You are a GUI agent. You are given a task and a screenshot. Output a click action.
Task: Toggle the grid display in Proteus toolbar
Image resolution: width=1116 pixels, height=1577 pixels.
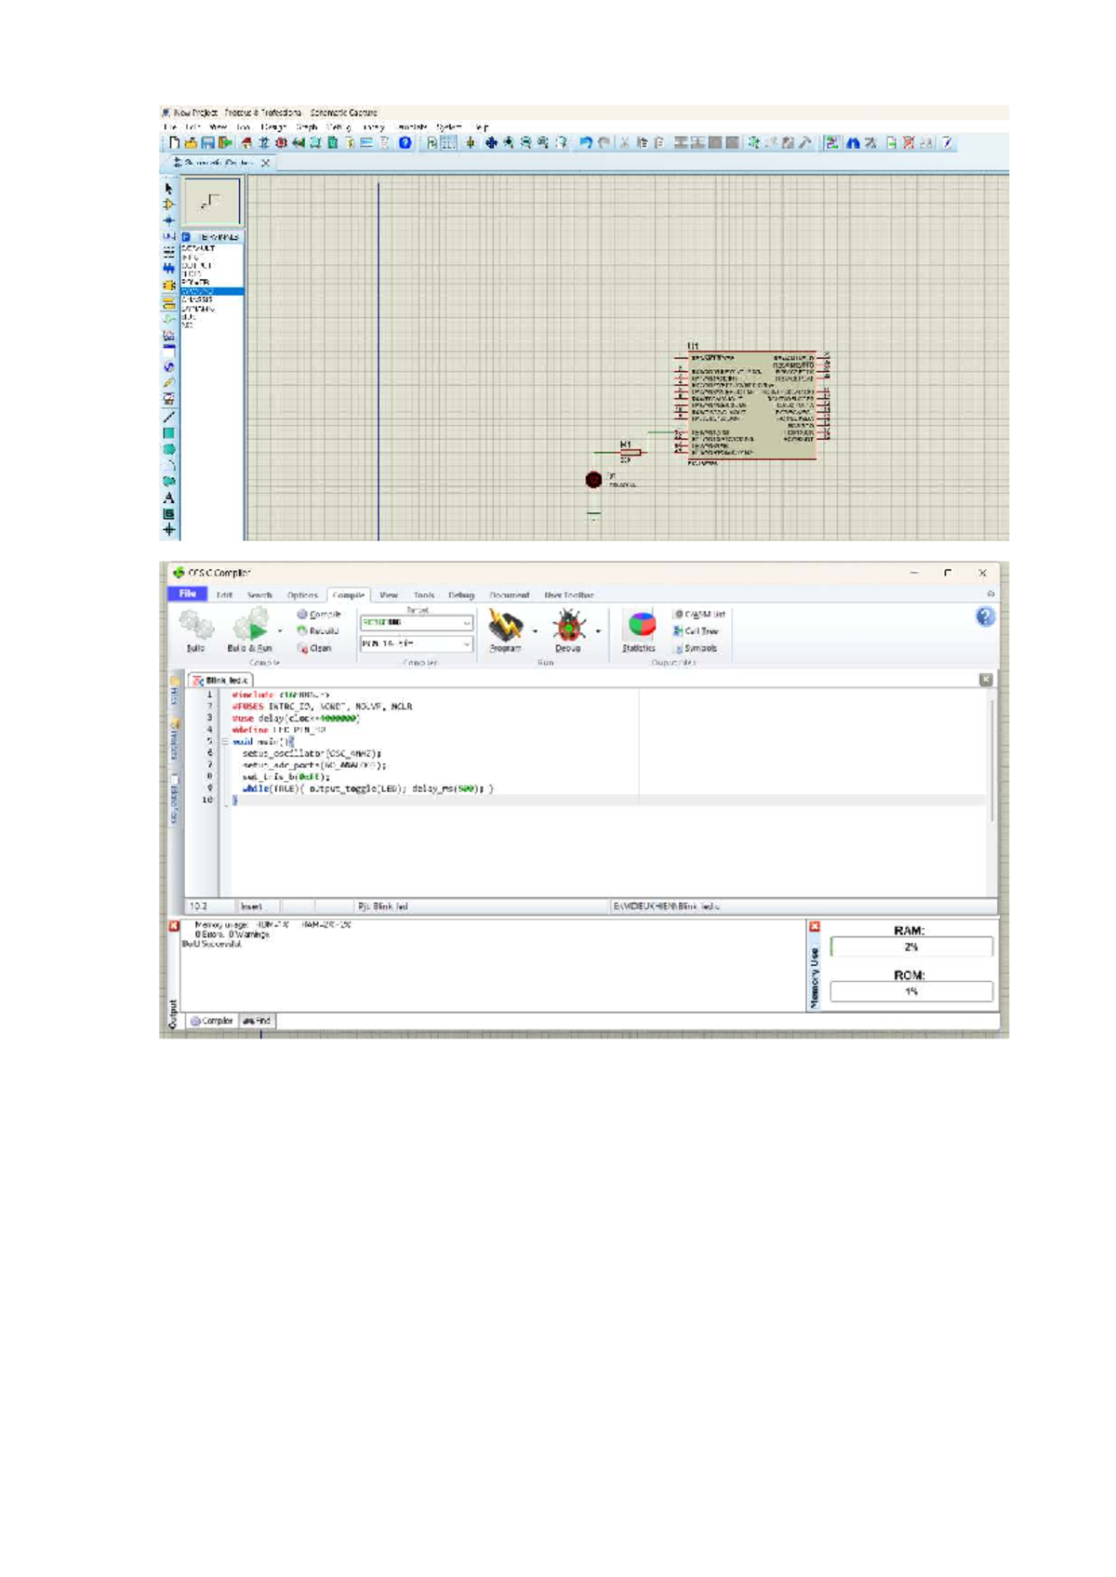pos(449,143)
